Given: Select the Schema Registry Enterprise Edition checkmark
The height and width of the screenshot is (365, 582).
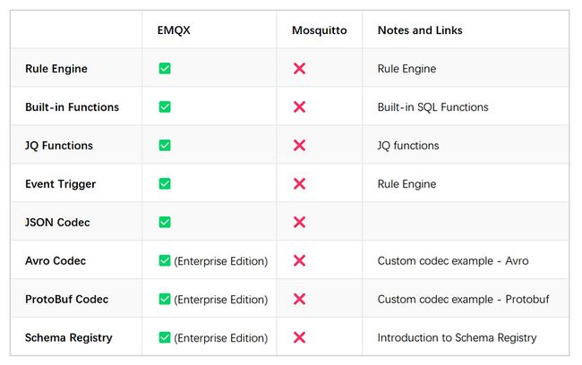Looking at the screenshot, I should (165, 337).
